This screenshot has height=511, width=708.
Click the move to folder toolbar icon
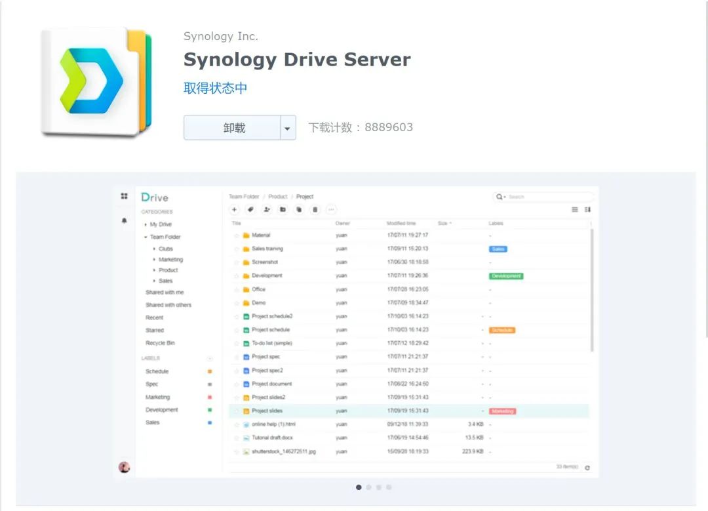pos(283,210)
